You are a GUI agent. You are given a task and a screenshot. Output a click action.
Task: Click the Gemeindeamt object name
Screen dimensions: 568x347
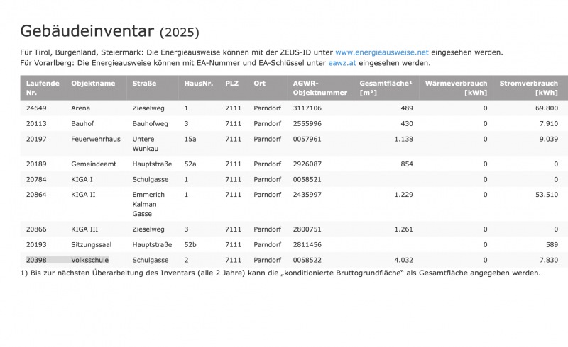tap(92, 164)
